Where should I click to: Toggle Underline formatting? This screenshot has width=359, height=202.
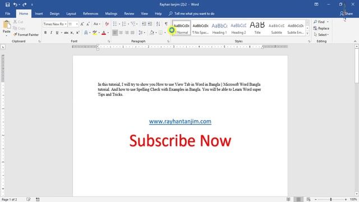coord(57,33)
